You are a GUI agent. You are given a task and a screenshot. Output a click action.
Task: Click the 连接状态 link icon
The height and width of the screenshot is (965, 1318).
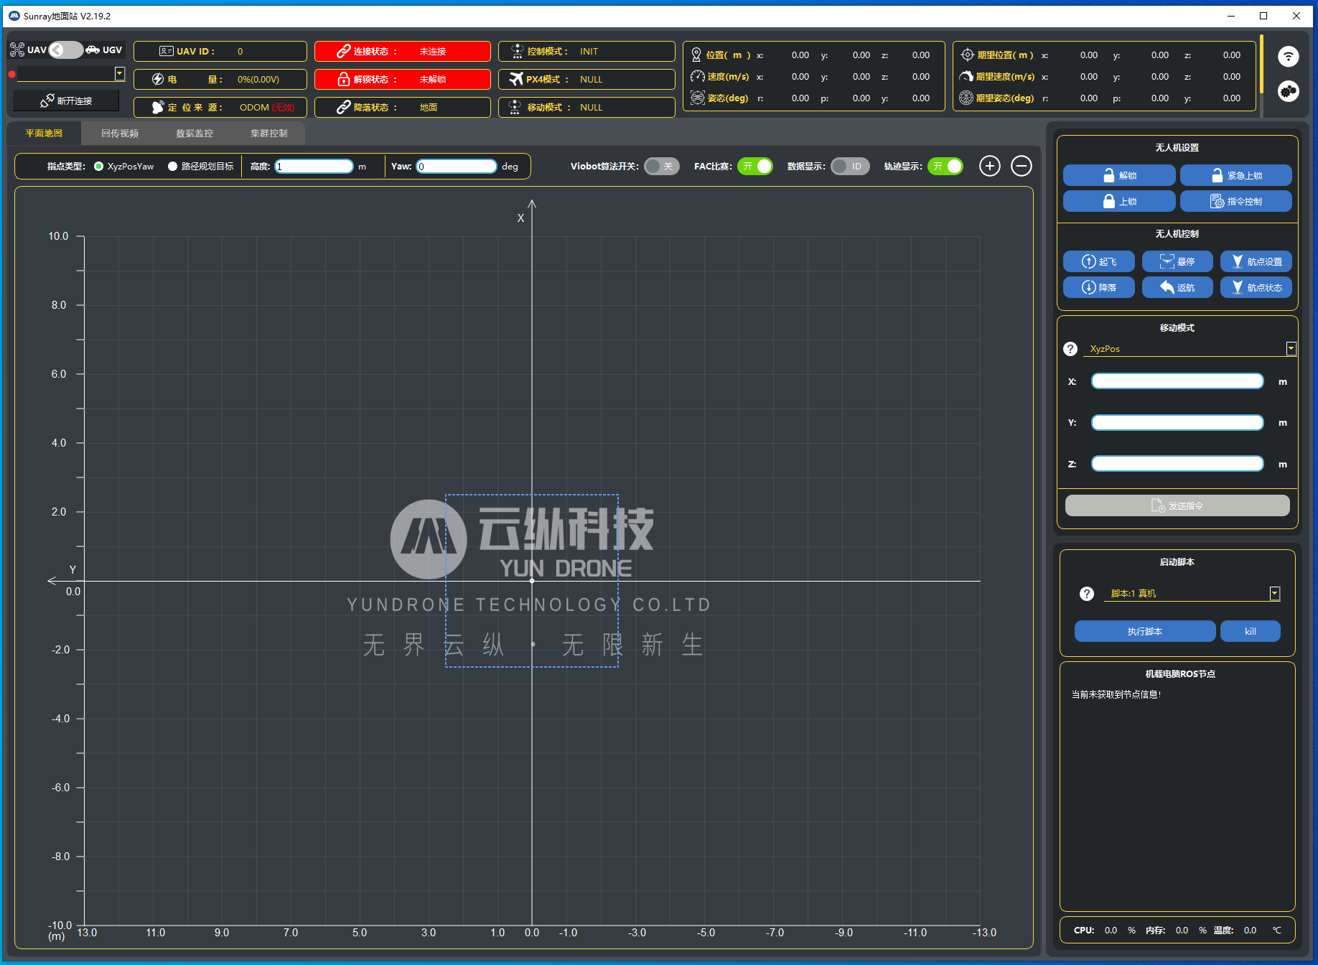(x=343, y=52)
